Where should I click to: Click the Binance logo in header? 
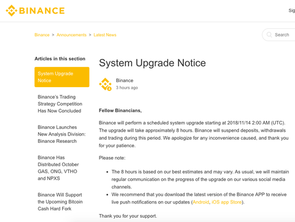[x=35, y=10]
